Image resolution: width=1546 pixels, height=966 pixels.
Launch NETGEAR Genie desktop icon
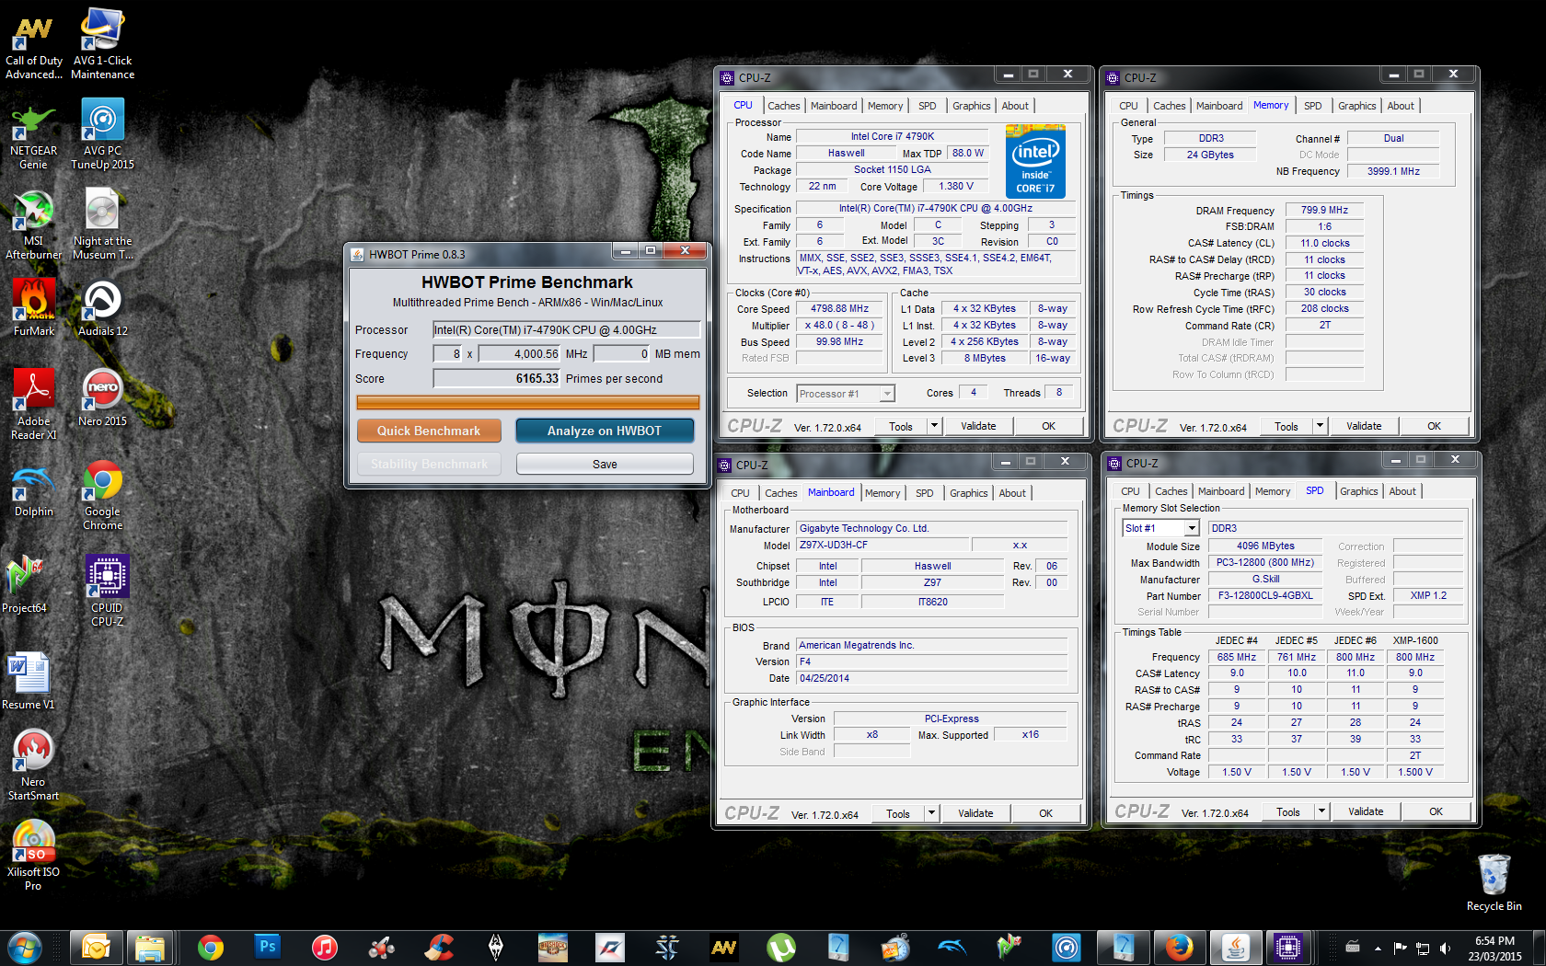(33, 134)
